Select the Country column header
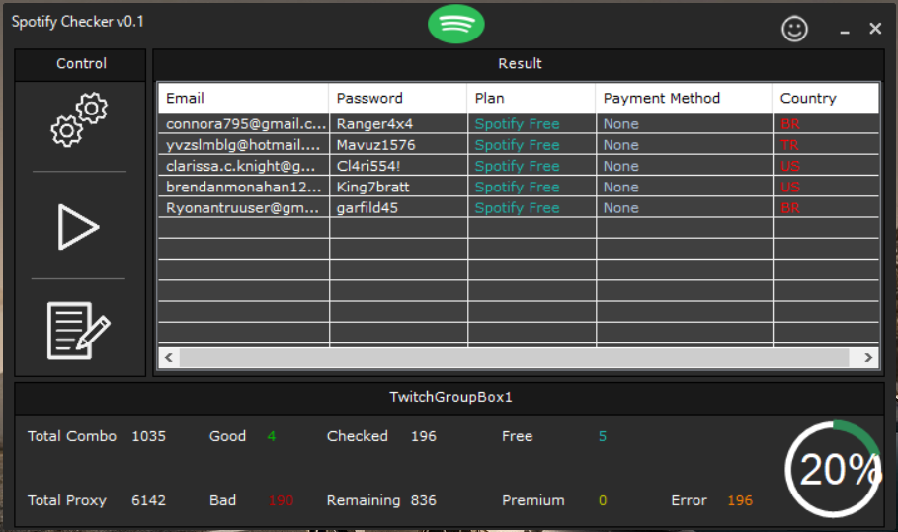Viewport: 898px width, 532px height. (825, 98)
